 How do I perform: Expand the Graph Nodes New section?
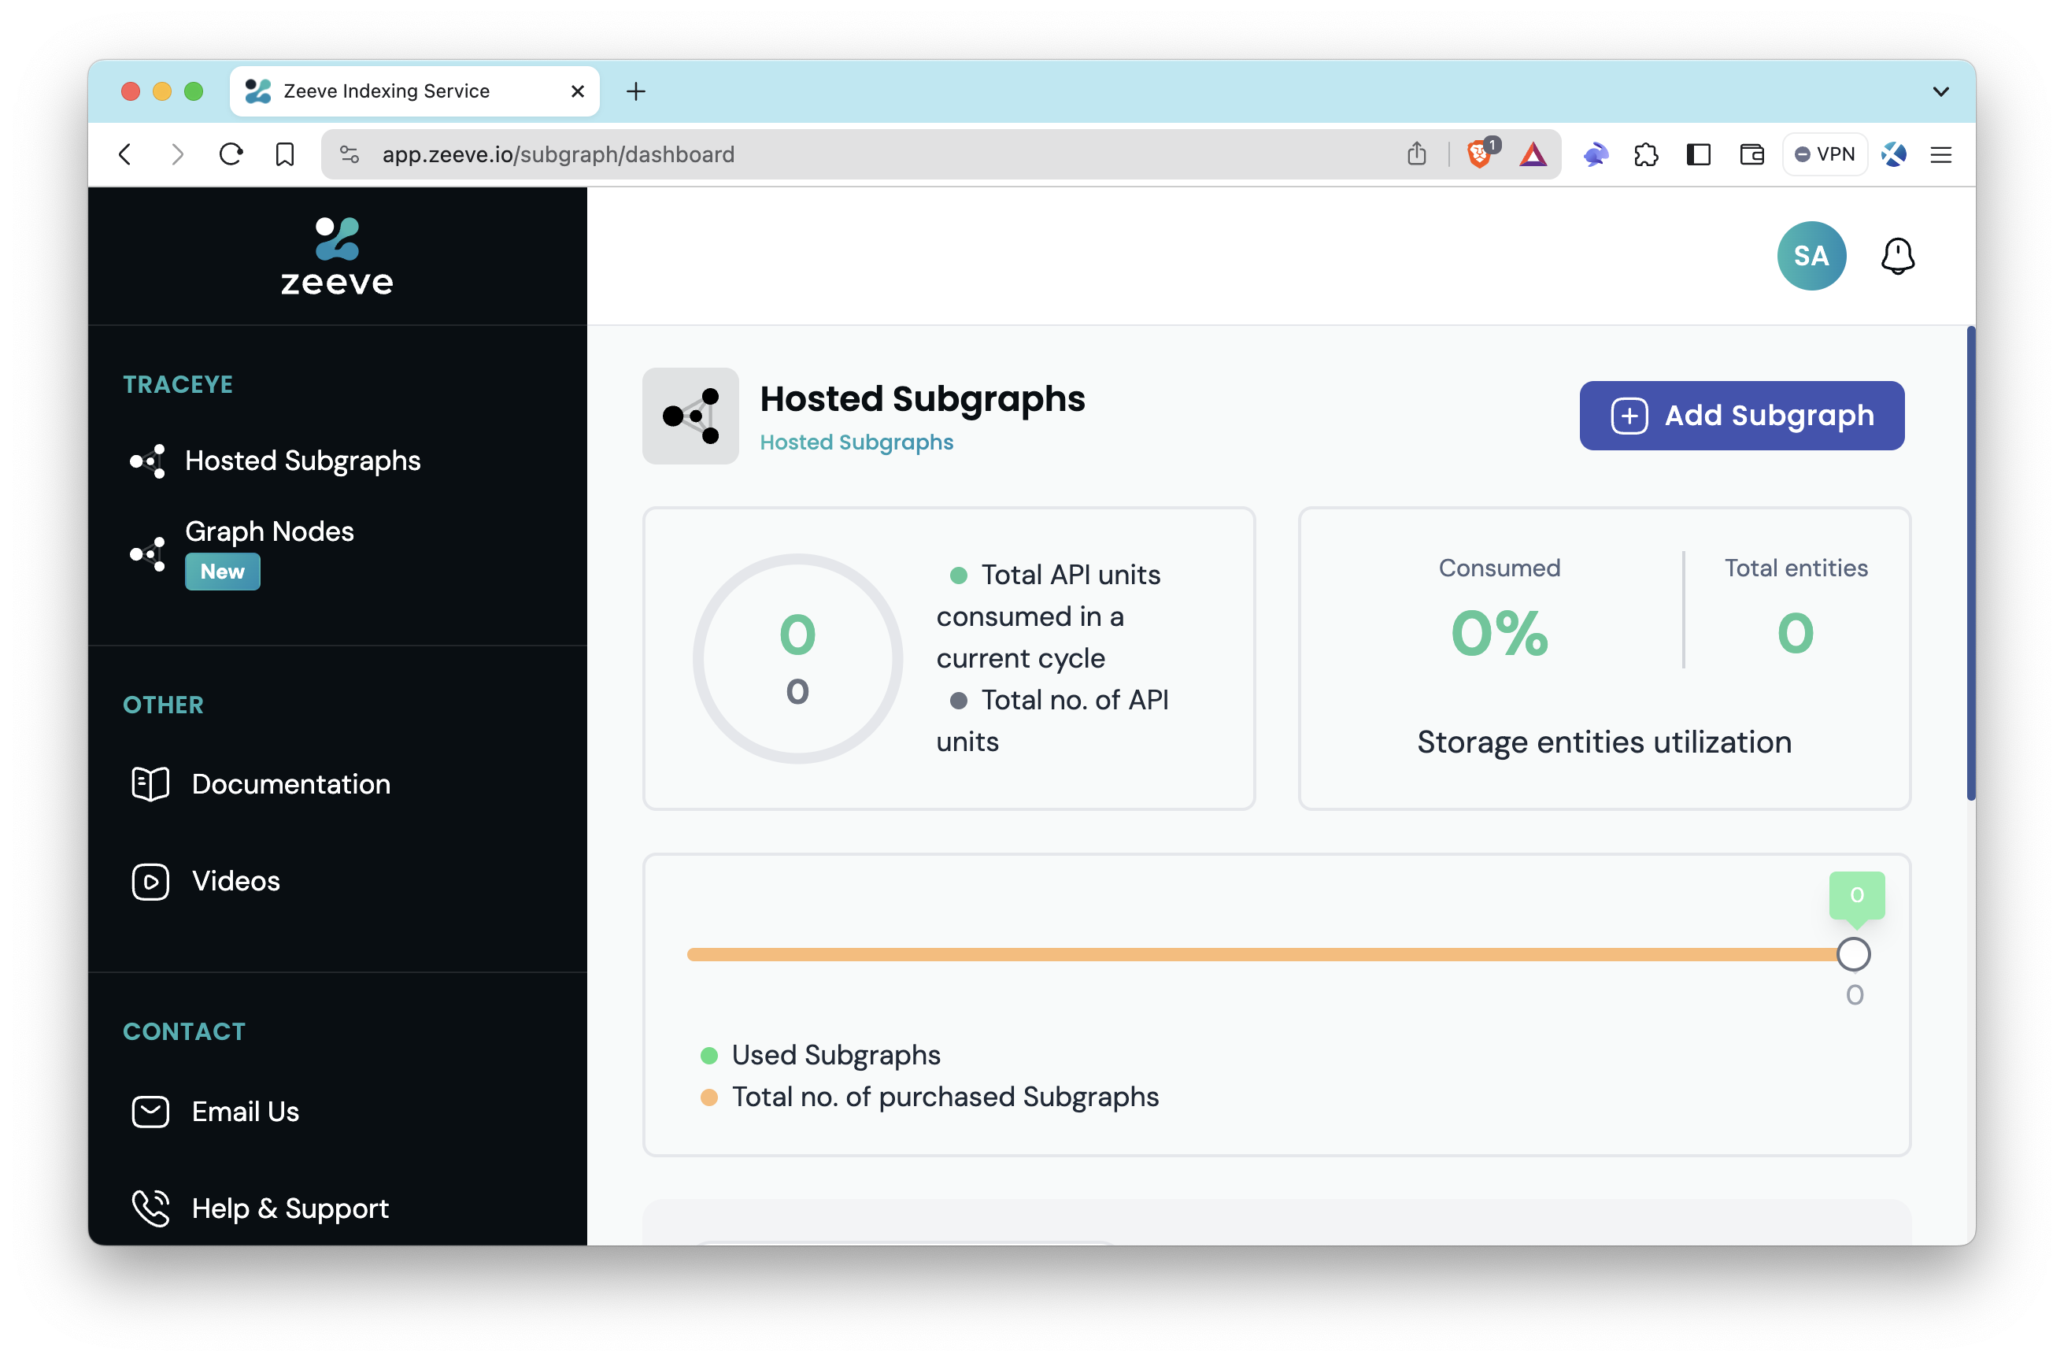269,550
